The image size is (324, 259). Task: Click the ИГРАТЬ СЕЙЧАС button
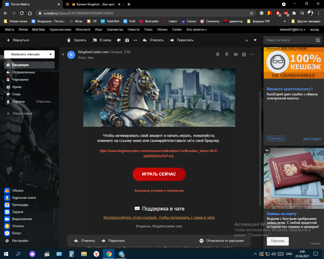click(159, 174)
